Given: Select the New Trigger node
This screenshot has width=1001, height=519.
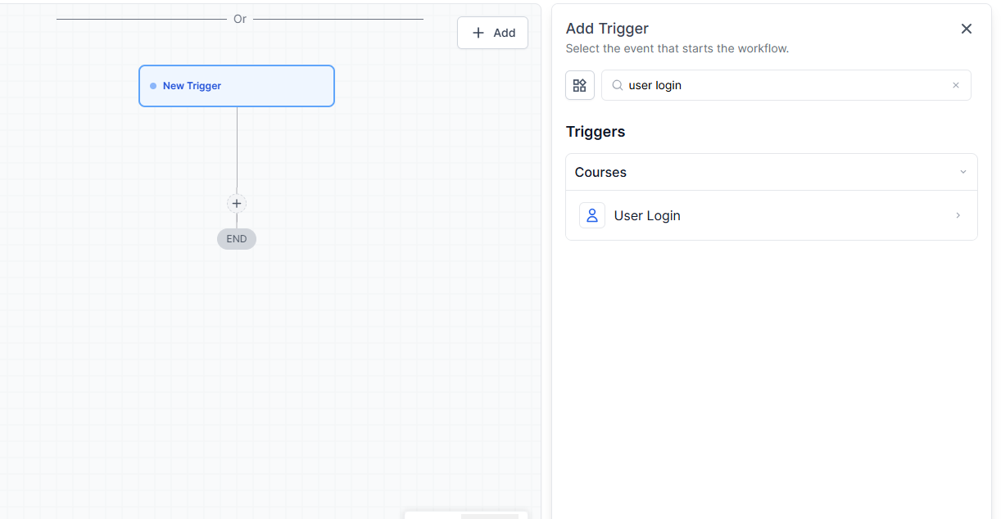Looking at the screenshot, I should coord(237,86).
